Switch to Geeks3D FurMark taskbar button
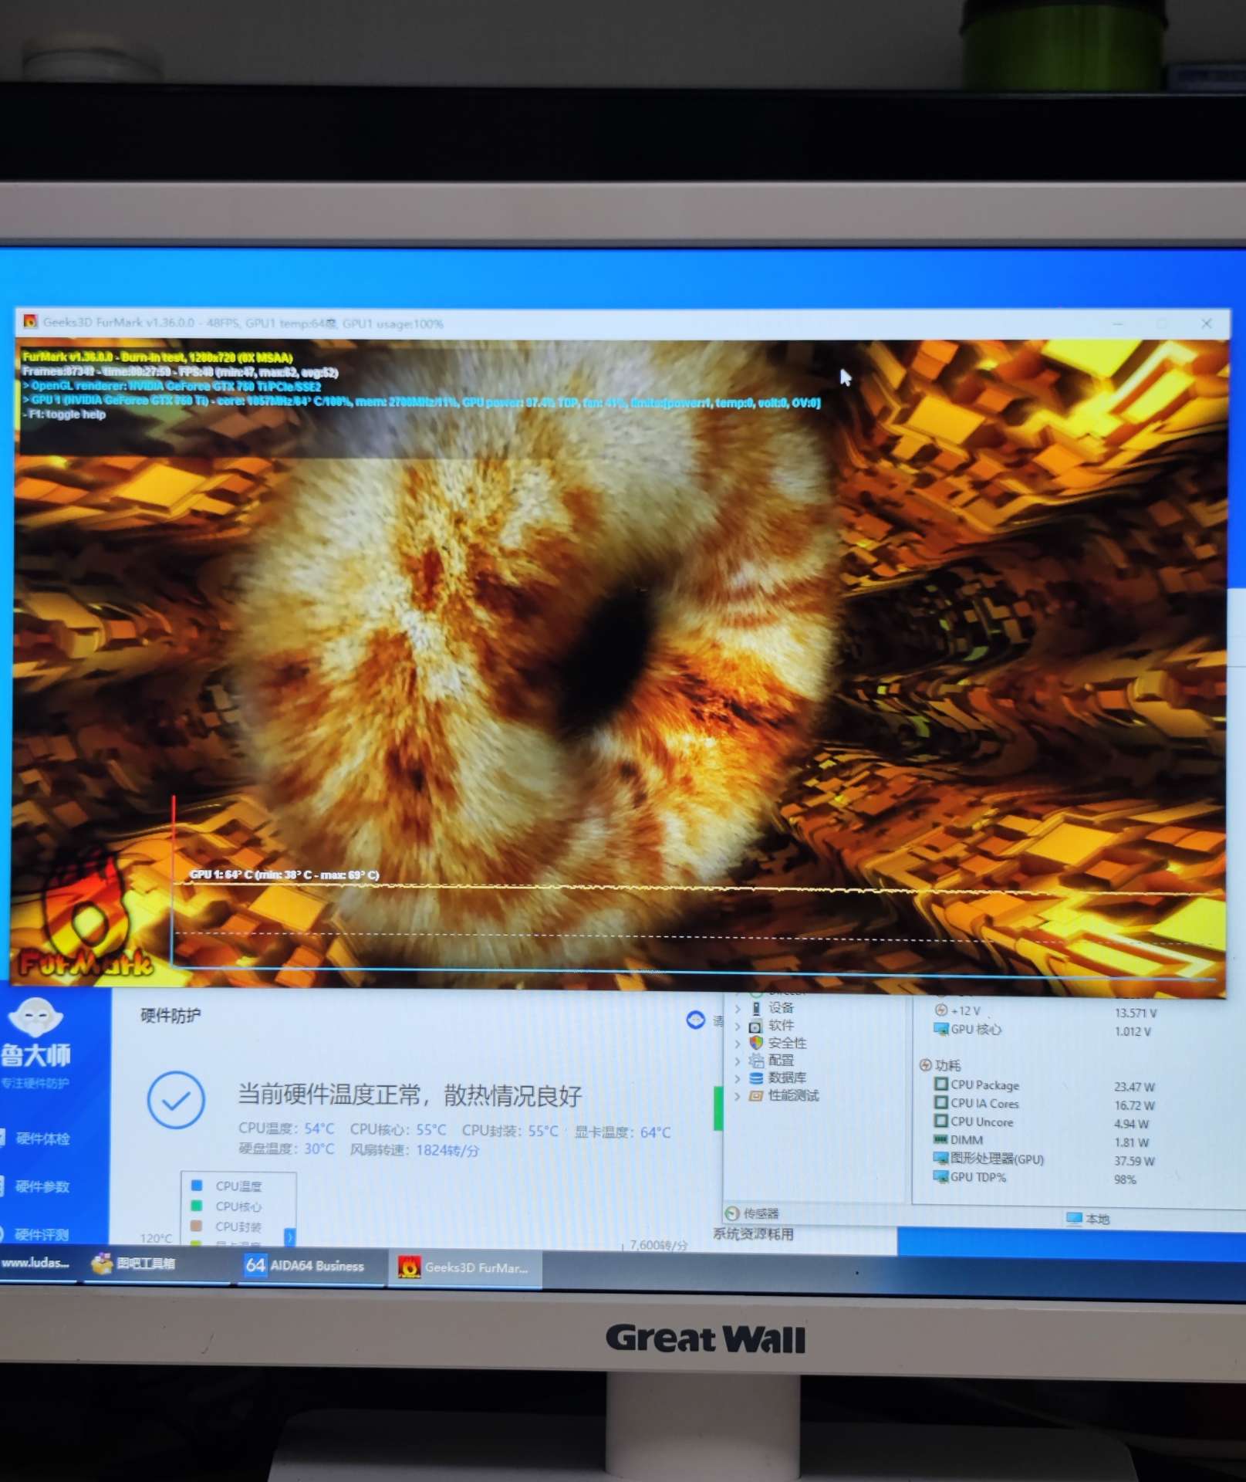This screenshot has width=1246, height=1482. [x=464, y=1267]
